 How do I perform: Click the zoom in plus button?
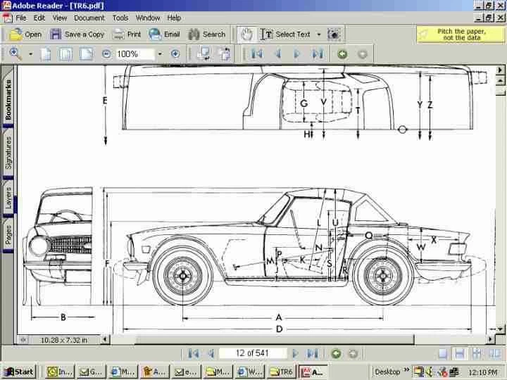(x=175, y=53)
